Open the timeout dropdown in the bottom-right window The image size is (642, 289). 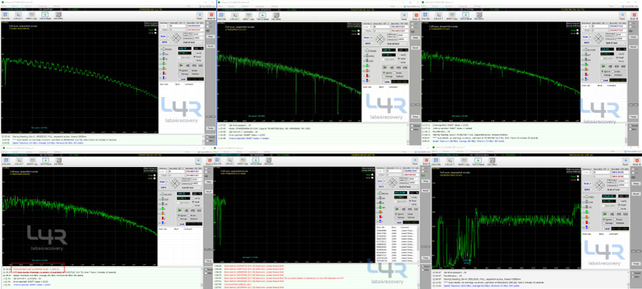tap(623, 185)
